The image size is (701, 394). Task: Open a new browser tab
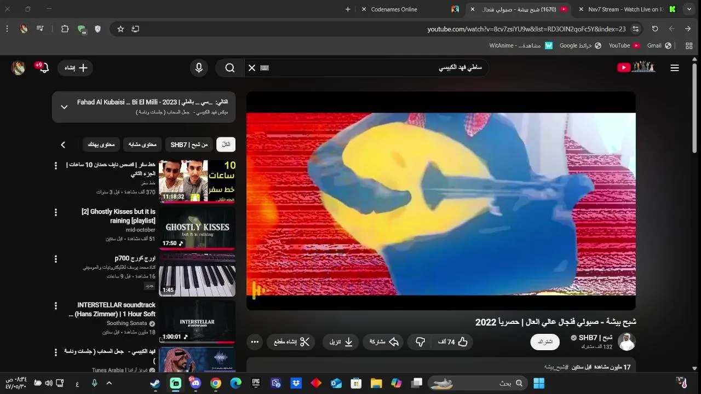coord(348,9)
